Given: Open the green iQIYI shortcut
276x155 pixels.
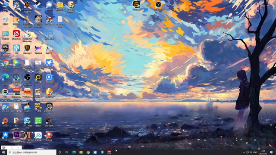Looking at the screenshot, I should click(38, 122).
